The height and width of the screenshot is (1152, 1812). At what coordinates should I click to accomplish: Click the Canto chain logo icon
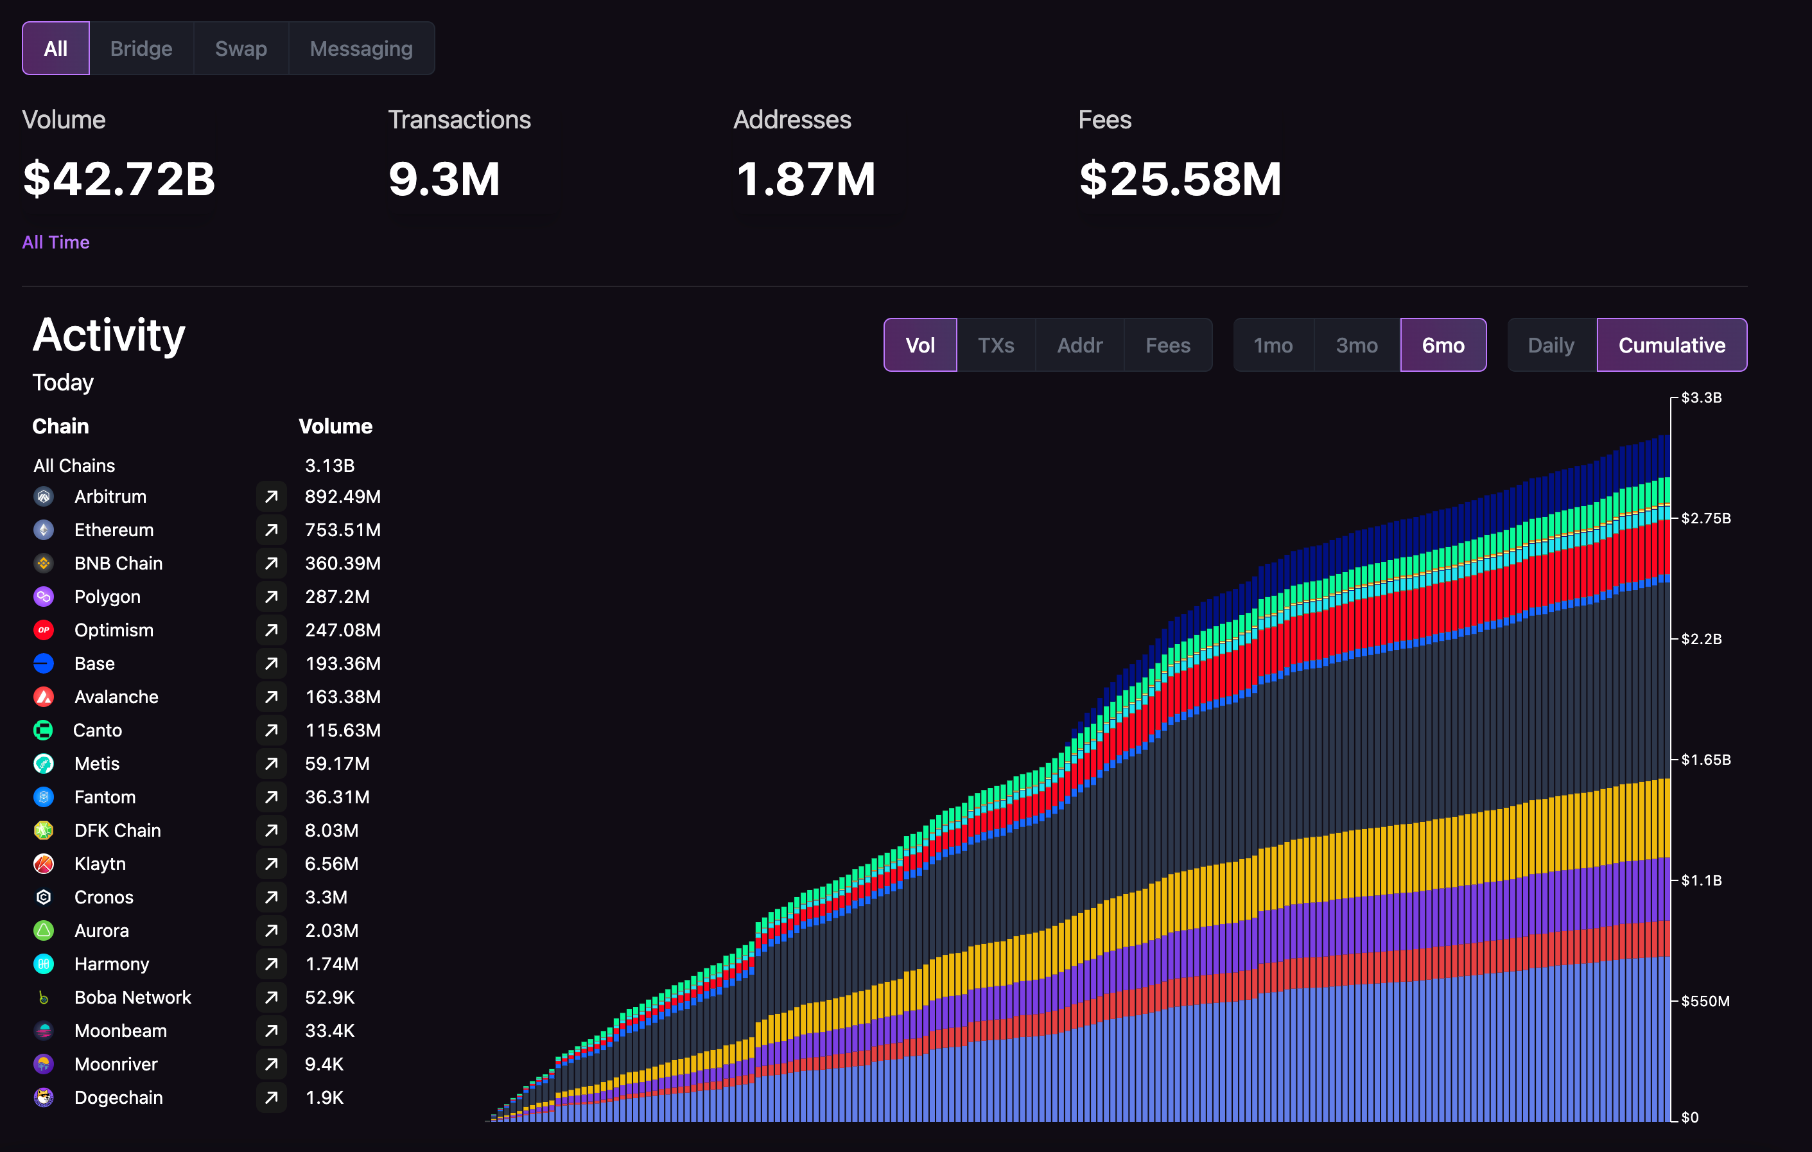pos(44,730)
